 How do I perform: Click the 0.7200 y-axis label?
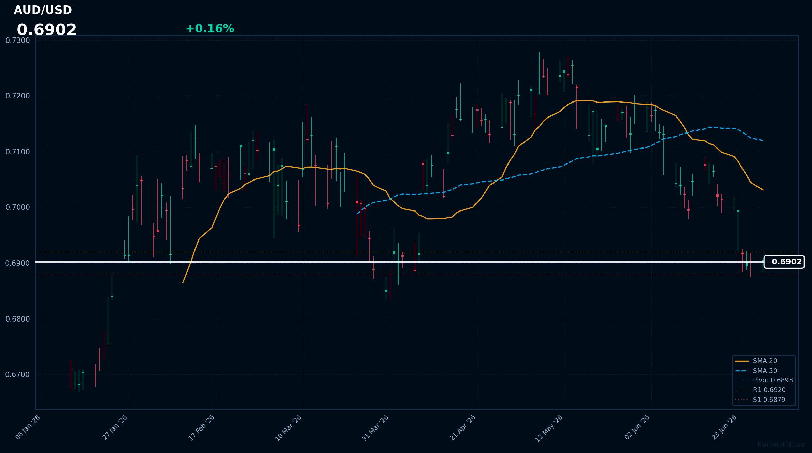coord(18,96)
